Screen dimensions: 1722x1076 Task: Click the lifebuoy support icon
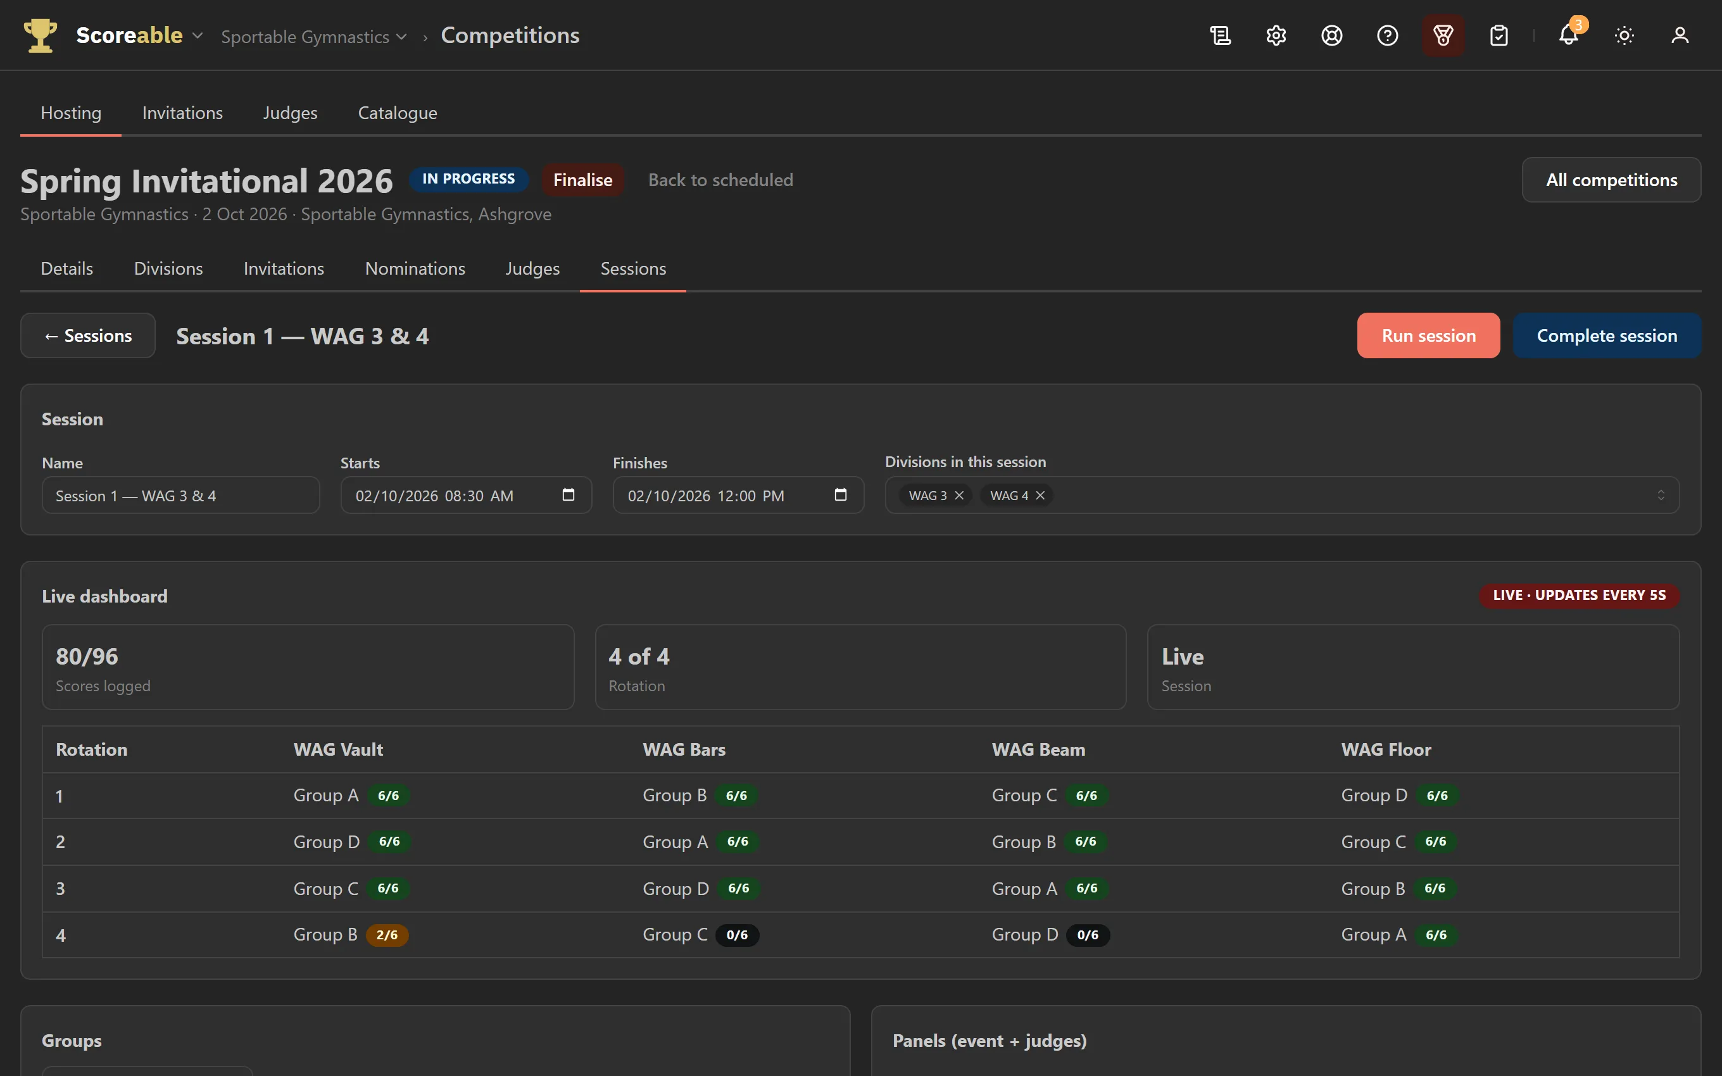[x=1331, y=35]
